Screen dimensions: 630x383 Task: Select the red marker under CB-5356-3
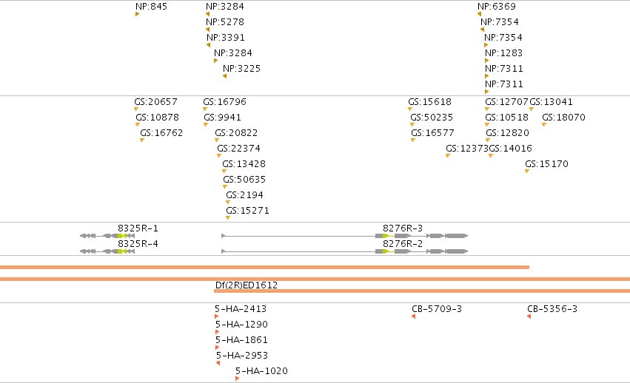click(529, 316)
